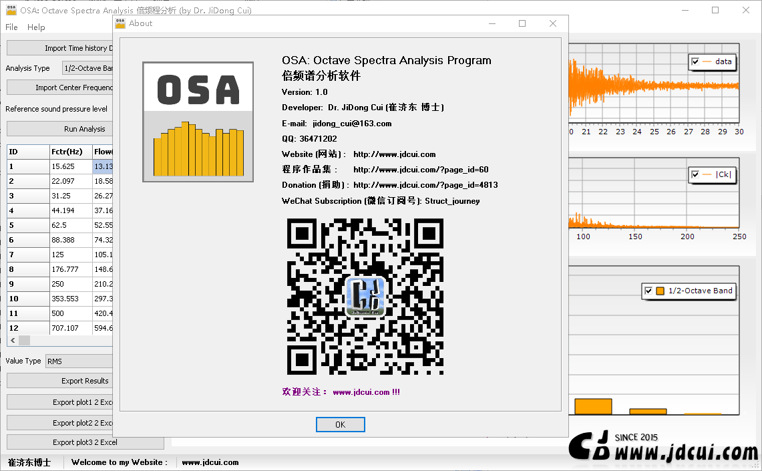Click Import Center Frequency button
762x471 pixels.
click(x=60, y=88)
